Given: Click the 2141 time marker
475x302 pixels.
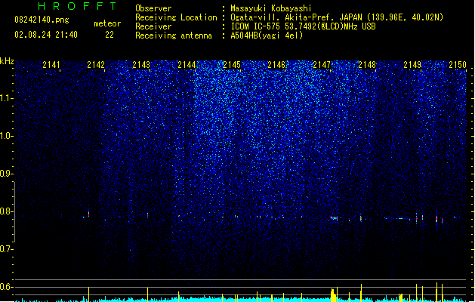Looking at the screenshot, I should pyautogui.click(x=51, y=65).
